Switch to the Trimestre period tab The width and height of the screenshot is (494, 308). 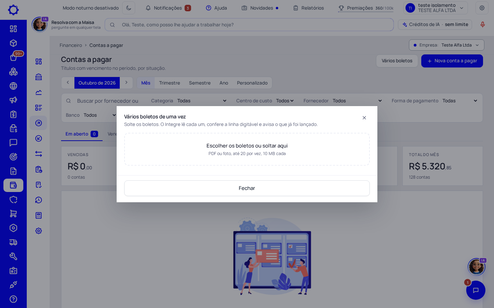(x=169, y=83)
